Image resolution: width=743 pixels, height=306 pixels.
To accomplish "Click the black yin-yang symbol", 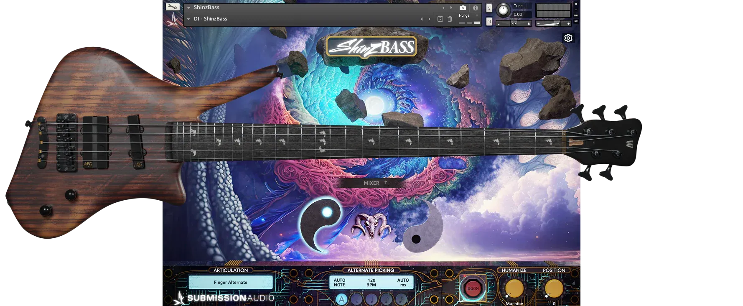I will coord(321,224).
